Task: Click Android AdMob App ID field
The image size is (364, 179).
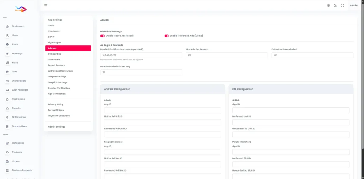Action: pos(162,110)
